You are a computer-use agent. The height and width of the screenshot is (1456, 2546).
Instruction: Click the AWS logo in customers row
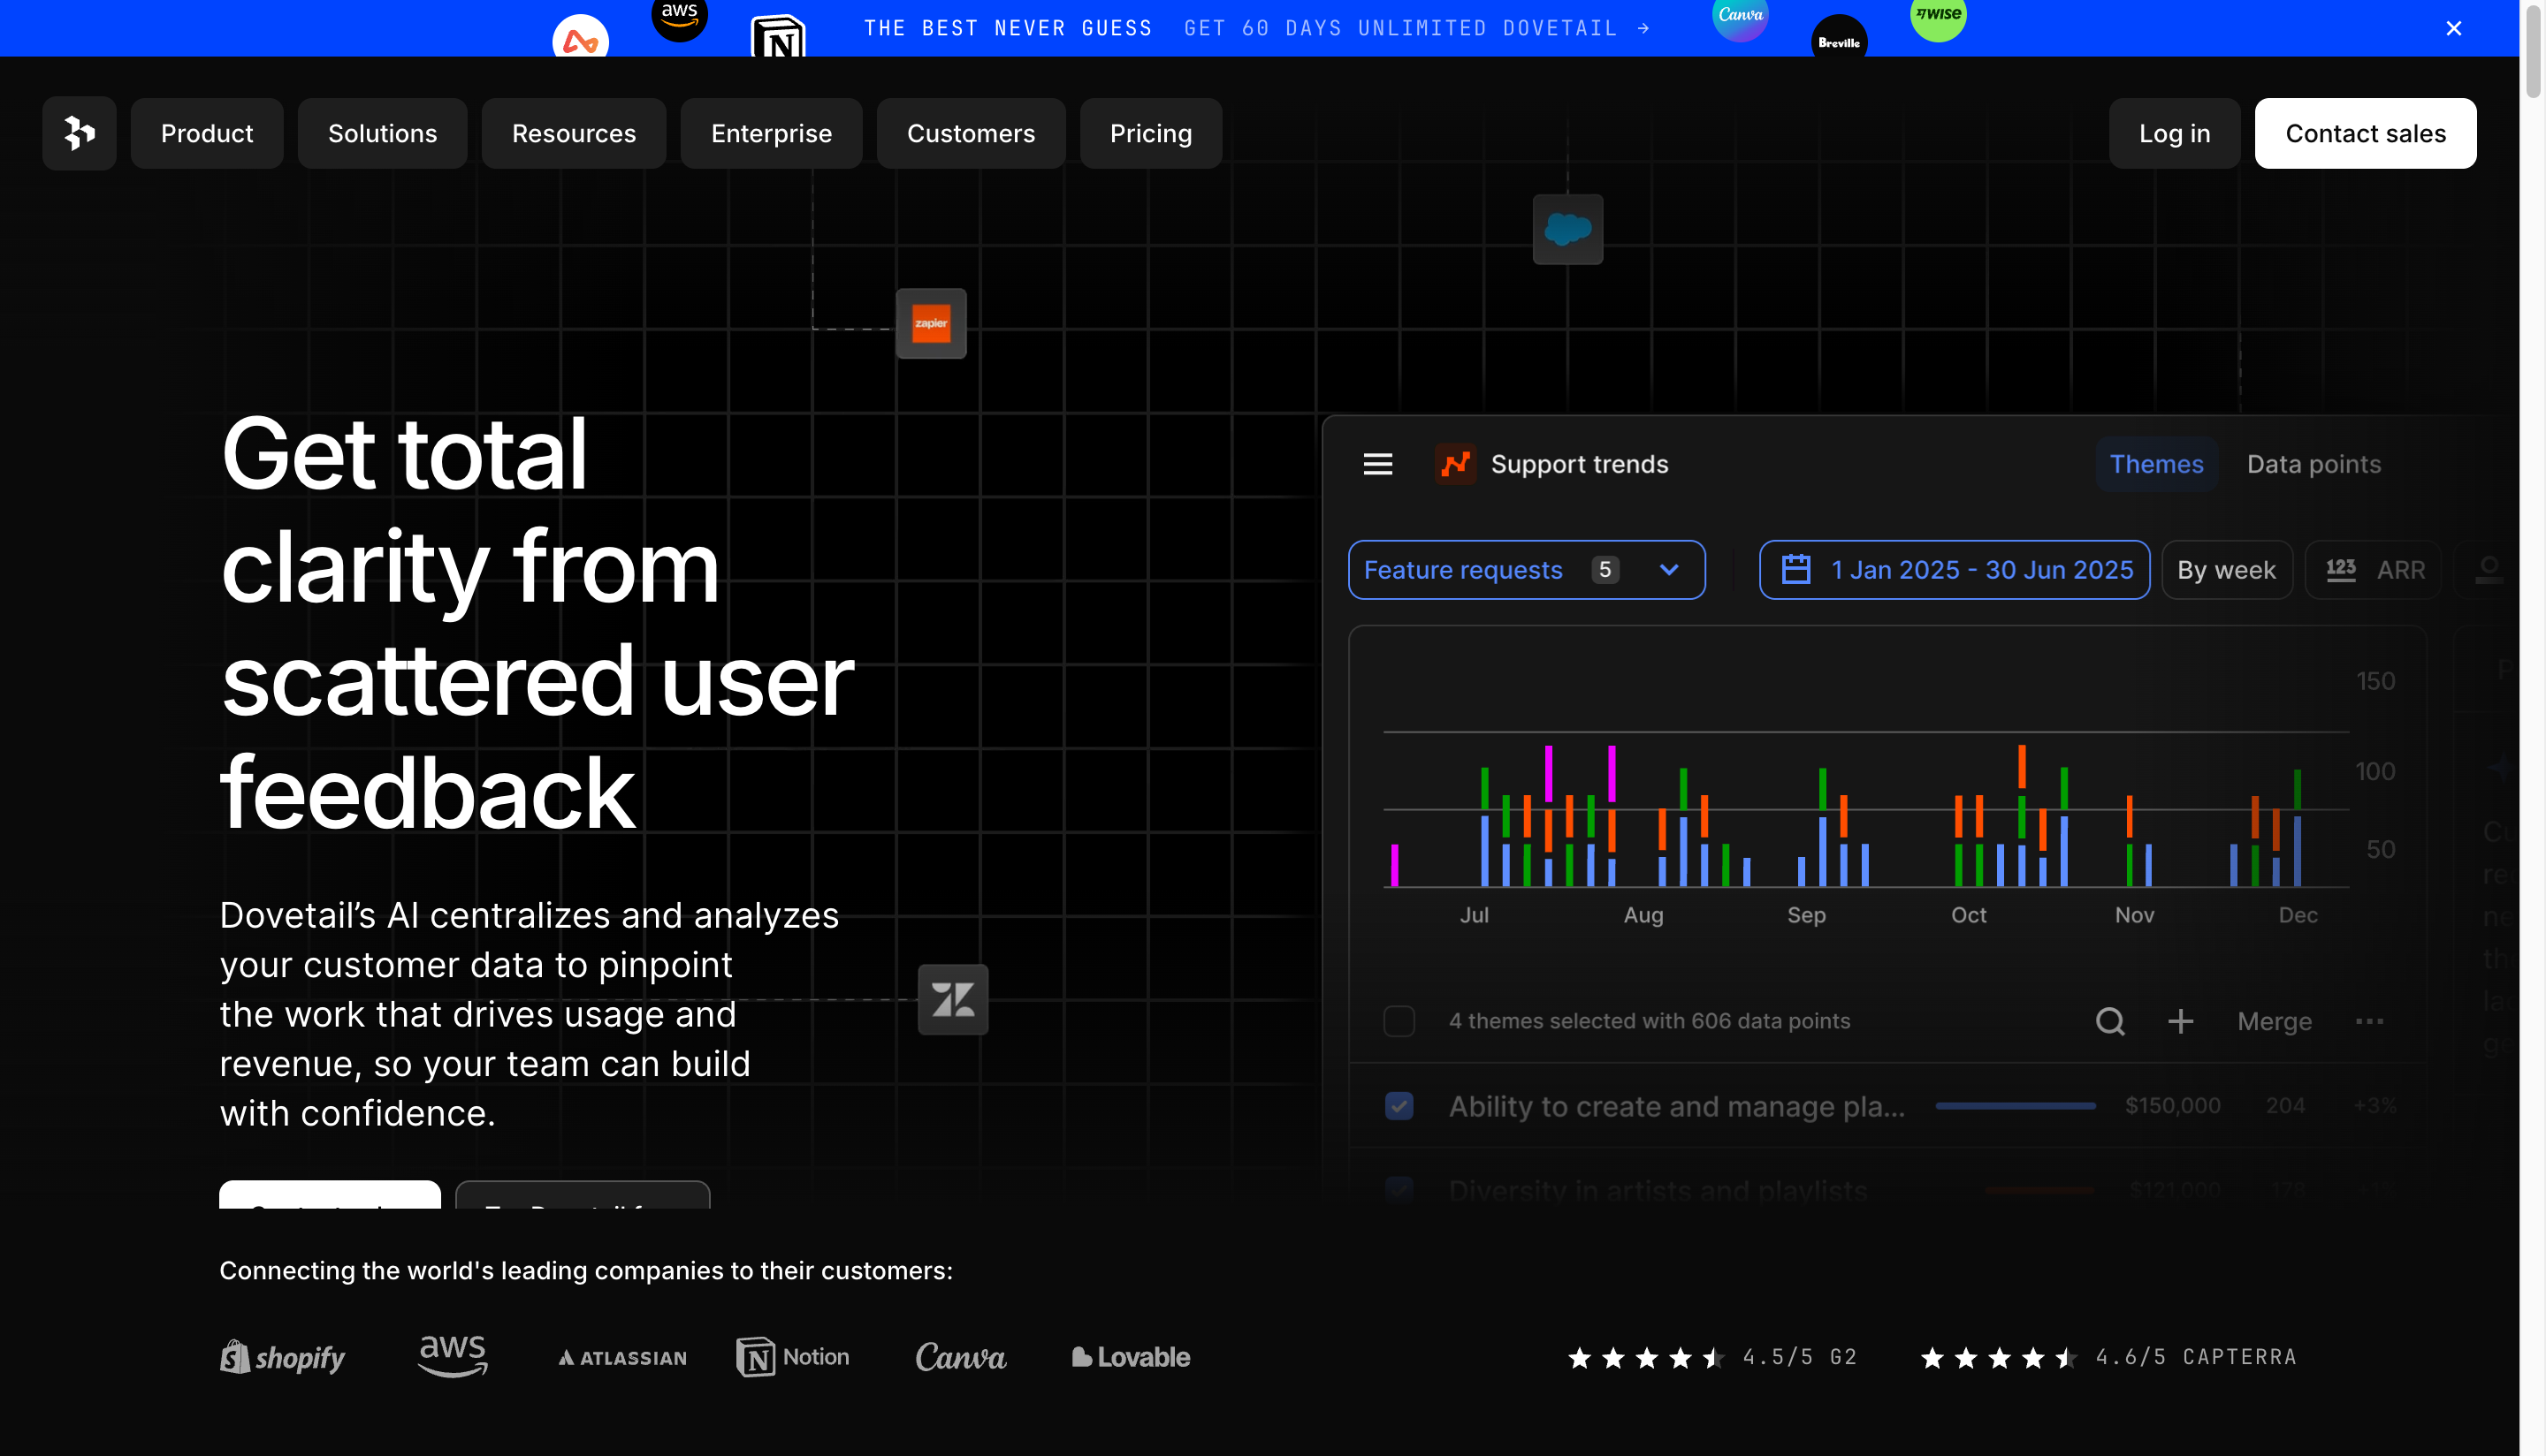[452, 1356]
